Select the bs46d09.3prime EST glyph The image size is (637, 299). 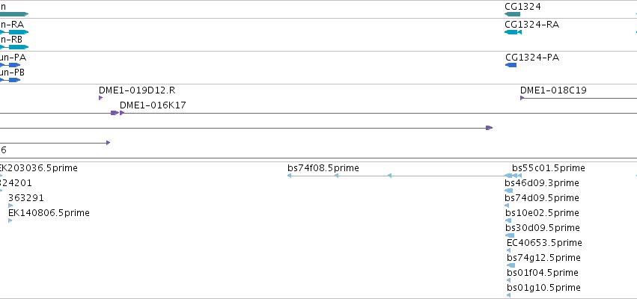tap(508, 191)
